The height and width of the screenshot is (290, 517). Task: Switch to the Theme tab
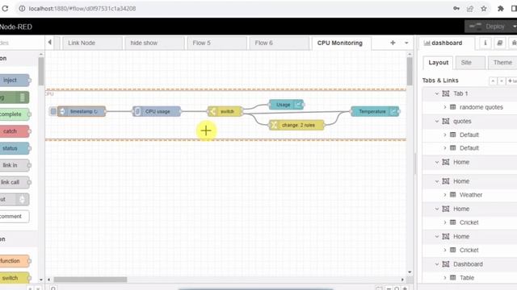click(502, 63)
